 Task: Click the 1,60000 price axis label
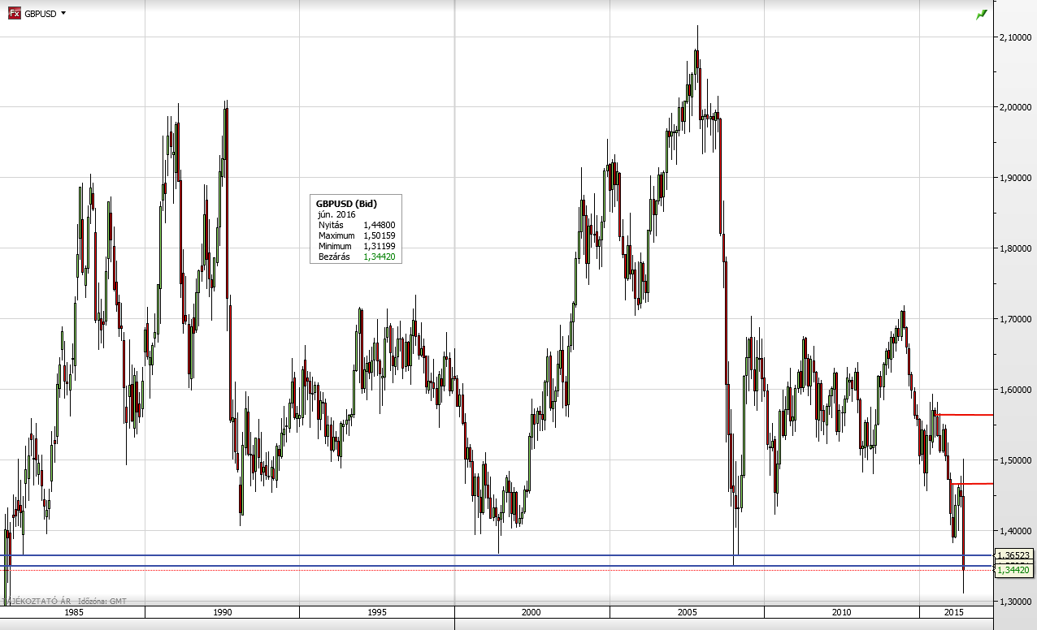pyautogui.click(x=1015, y=390)
